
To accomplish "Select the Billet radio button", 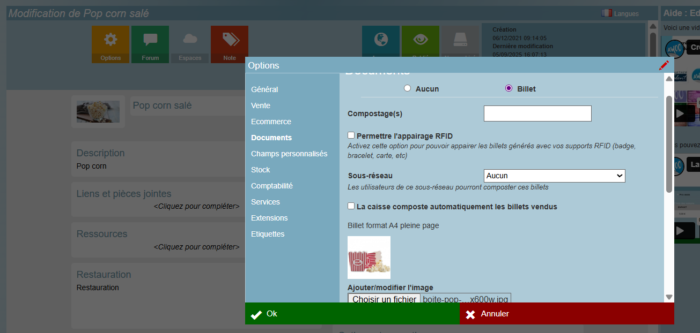I will 509,88.
